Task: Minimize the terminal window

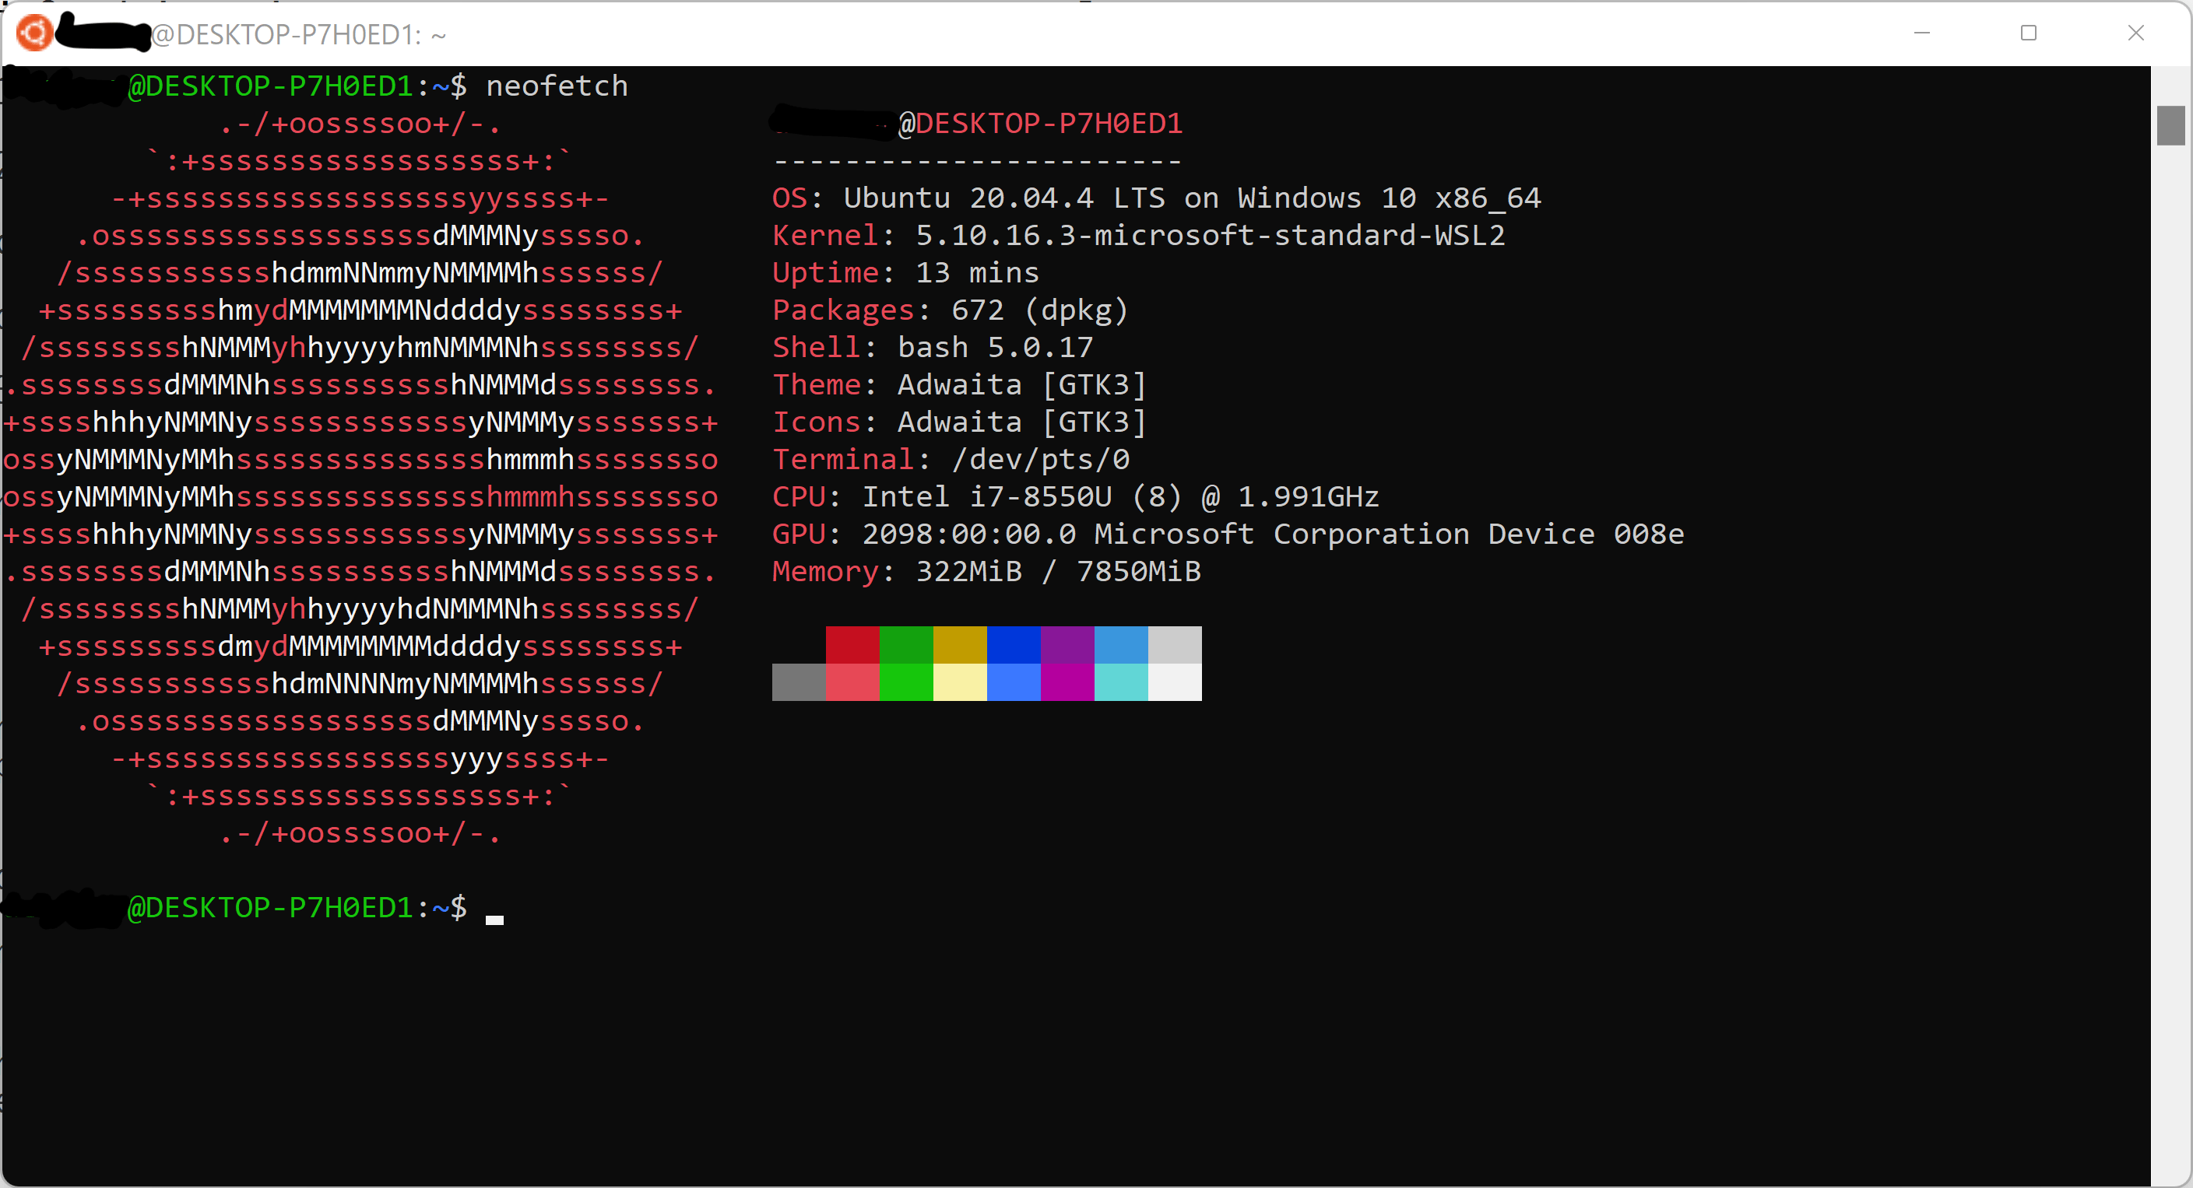Action: click(1921, 33)
